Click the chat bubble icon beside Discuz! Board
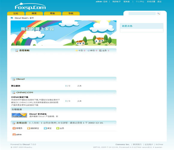This screenshot has width=174, height=150. [12, 18]
